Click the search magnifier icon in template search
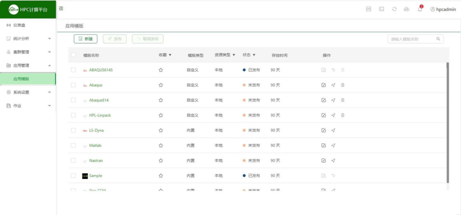The image size is (461, 215). click(438, 39)
